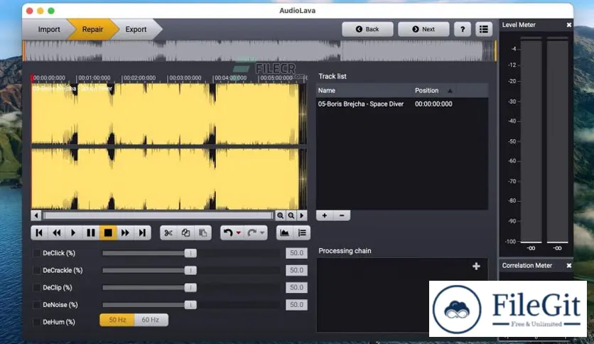This screenshot has height=344, width=594.
Task: Zoom out of the waveform
Action: coord(291,215)
